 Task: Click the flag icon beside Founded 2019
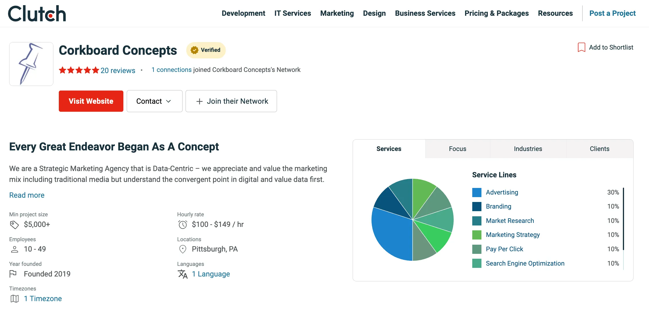[x=14, y=274]
